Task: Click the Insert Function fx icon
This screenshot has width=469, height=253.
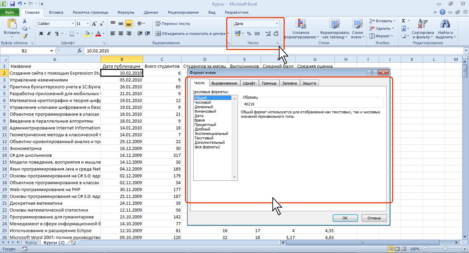Action: click(x=80, y=51)
